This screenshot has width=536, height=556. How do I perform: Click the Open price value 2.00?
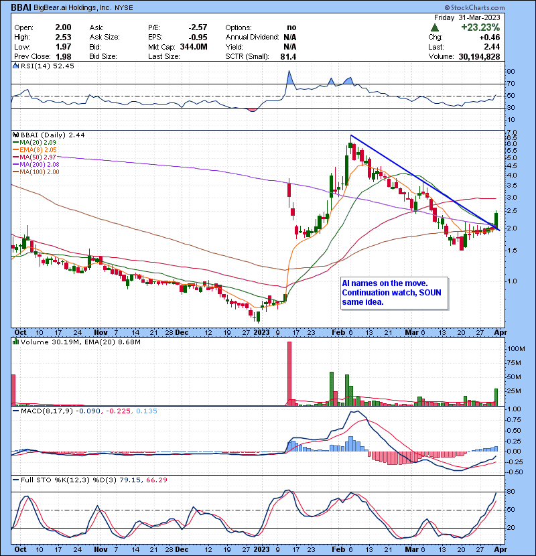63,27
